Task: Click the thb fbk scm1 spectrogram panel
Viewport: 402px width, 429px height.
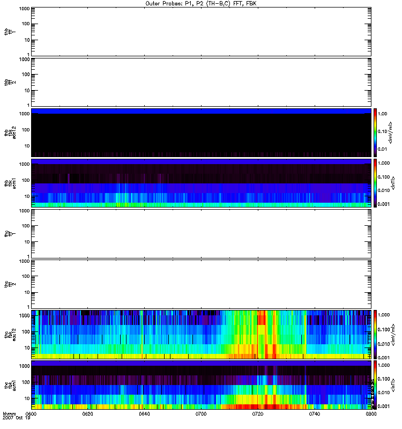Action: click(x=201, y=183)
